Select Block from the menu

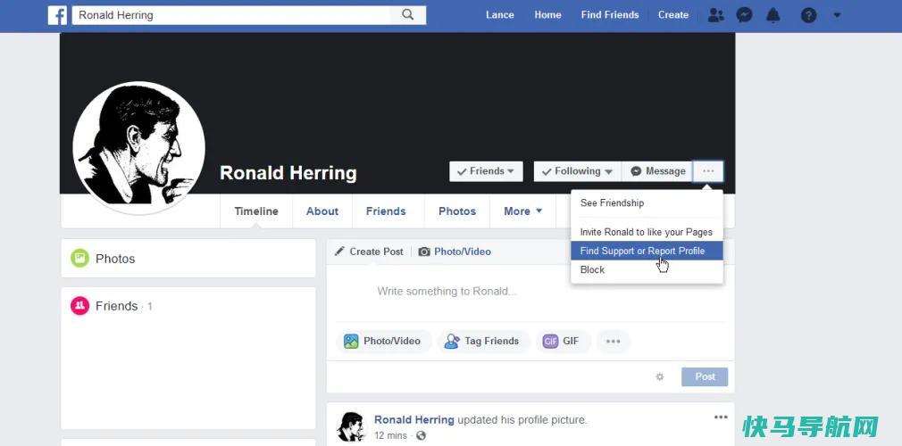[647, 269]
